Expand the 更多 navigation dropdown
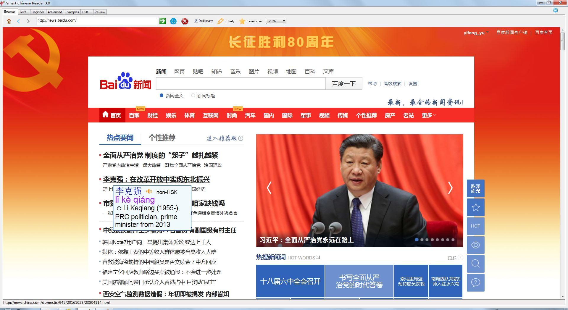 (x=429, y=115)
